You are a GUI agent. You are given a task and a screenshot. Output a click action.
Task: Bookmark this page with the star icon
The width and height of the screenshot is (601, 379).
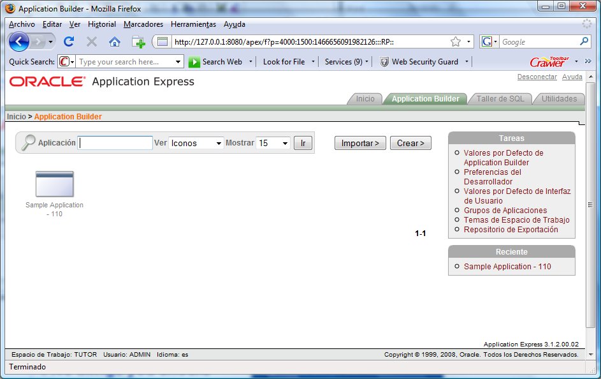coord(456,41)
